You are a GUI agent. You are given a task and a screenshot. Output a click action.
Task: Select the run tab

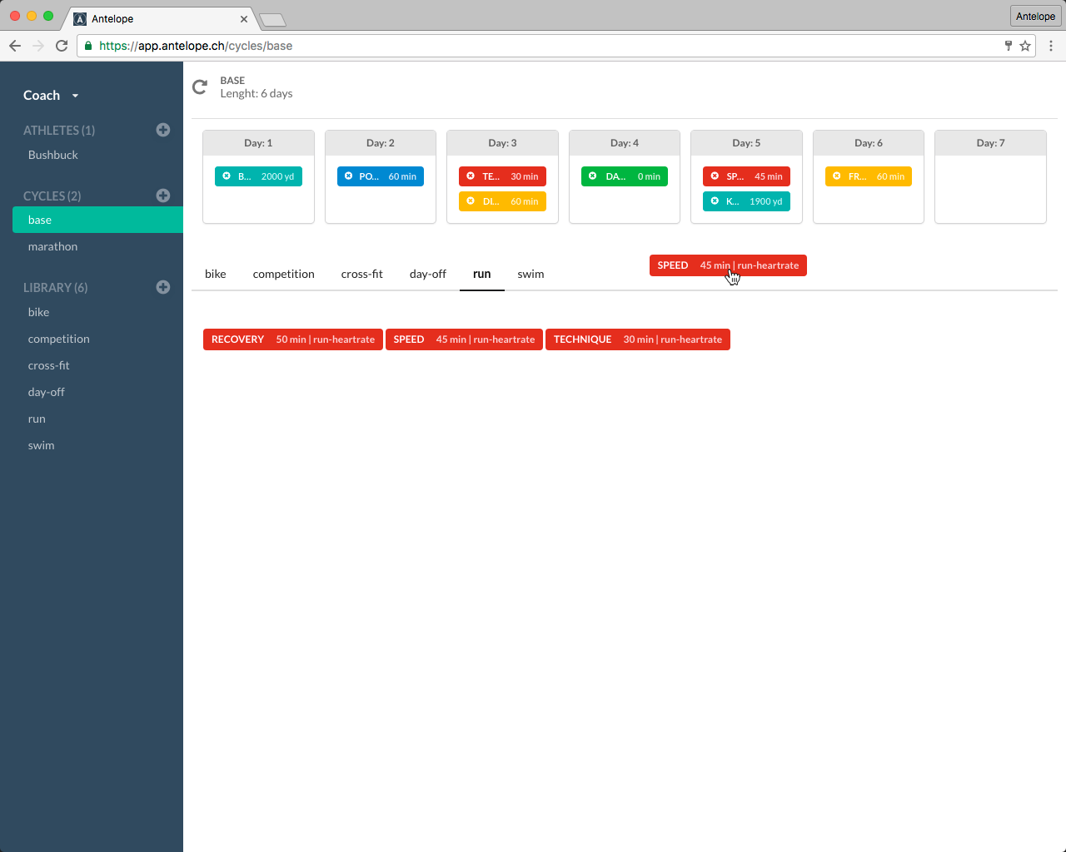(x=482, y=274)
